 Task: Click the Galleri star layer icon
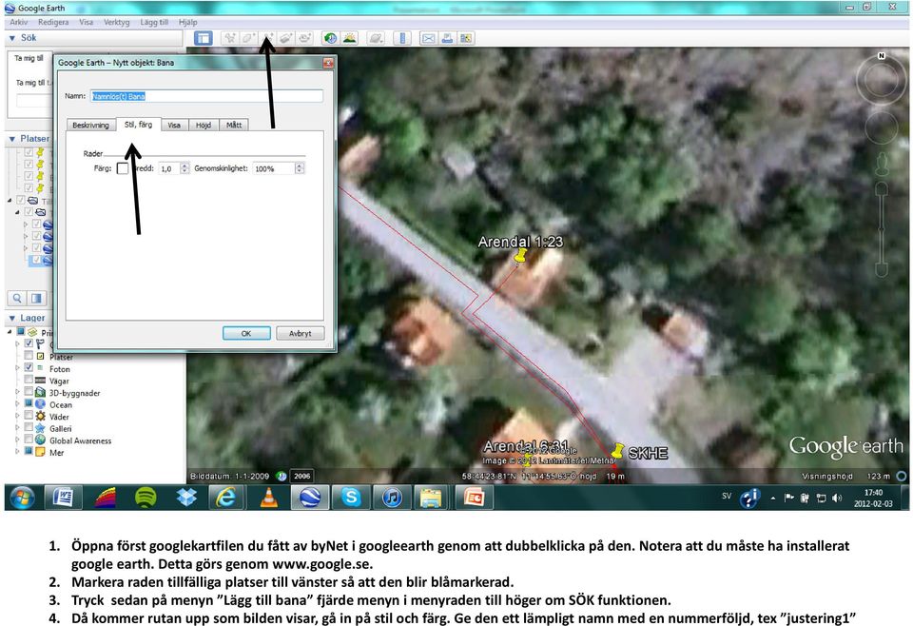pos(40,428)
